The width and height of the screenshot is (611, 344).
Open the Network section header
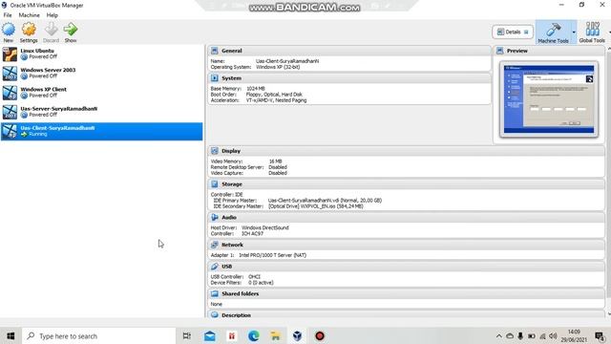tap(407, 245)
